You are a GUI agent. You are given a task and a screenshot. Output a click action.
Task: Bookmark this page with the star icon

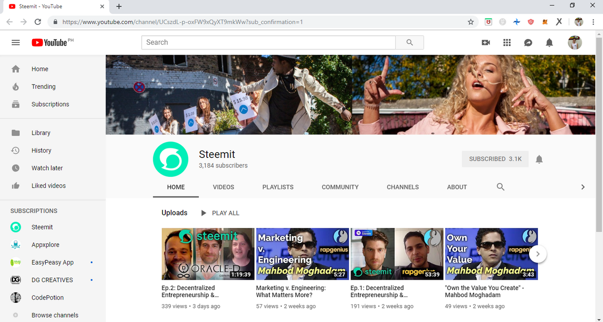(471, 22)
